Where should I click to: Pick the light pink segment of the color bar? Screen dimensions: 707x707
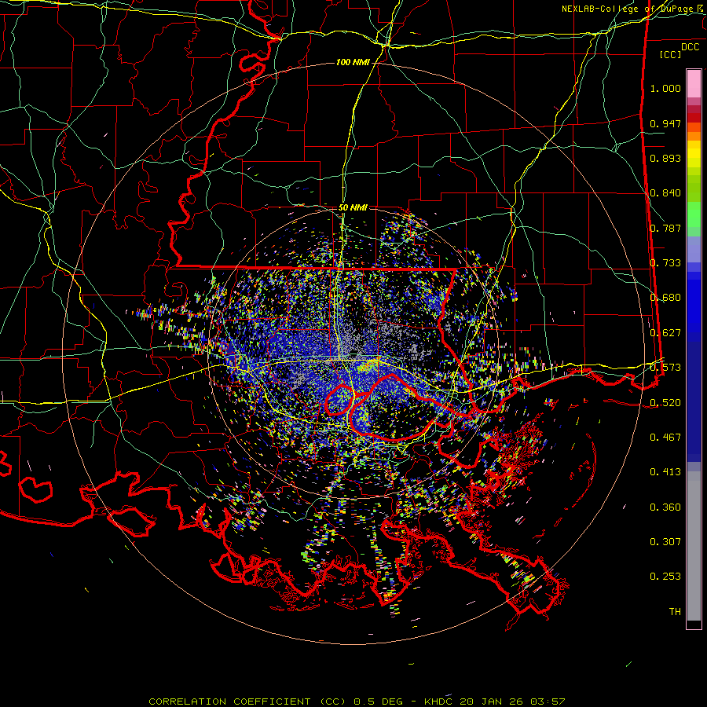pyautogui.click(x=694, y=84)
